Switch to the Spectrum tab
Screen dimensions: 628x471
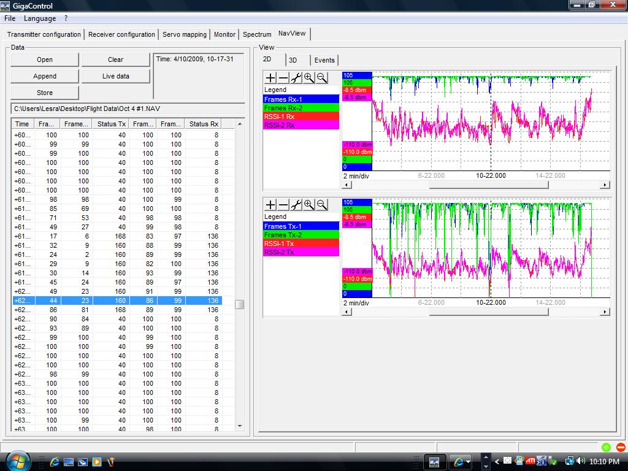pyautogui.click(x=257, y=35)
